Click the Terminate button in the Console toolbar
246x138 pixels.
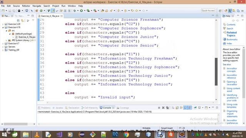[159, 108]
